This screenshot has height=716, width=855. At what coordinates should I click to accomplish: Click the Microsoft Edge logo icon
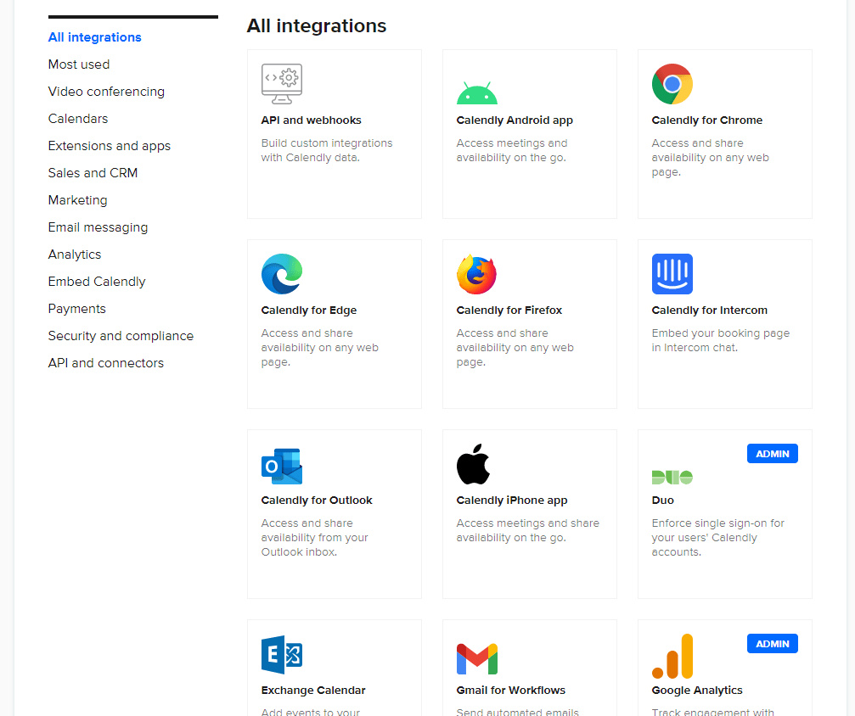281,274
